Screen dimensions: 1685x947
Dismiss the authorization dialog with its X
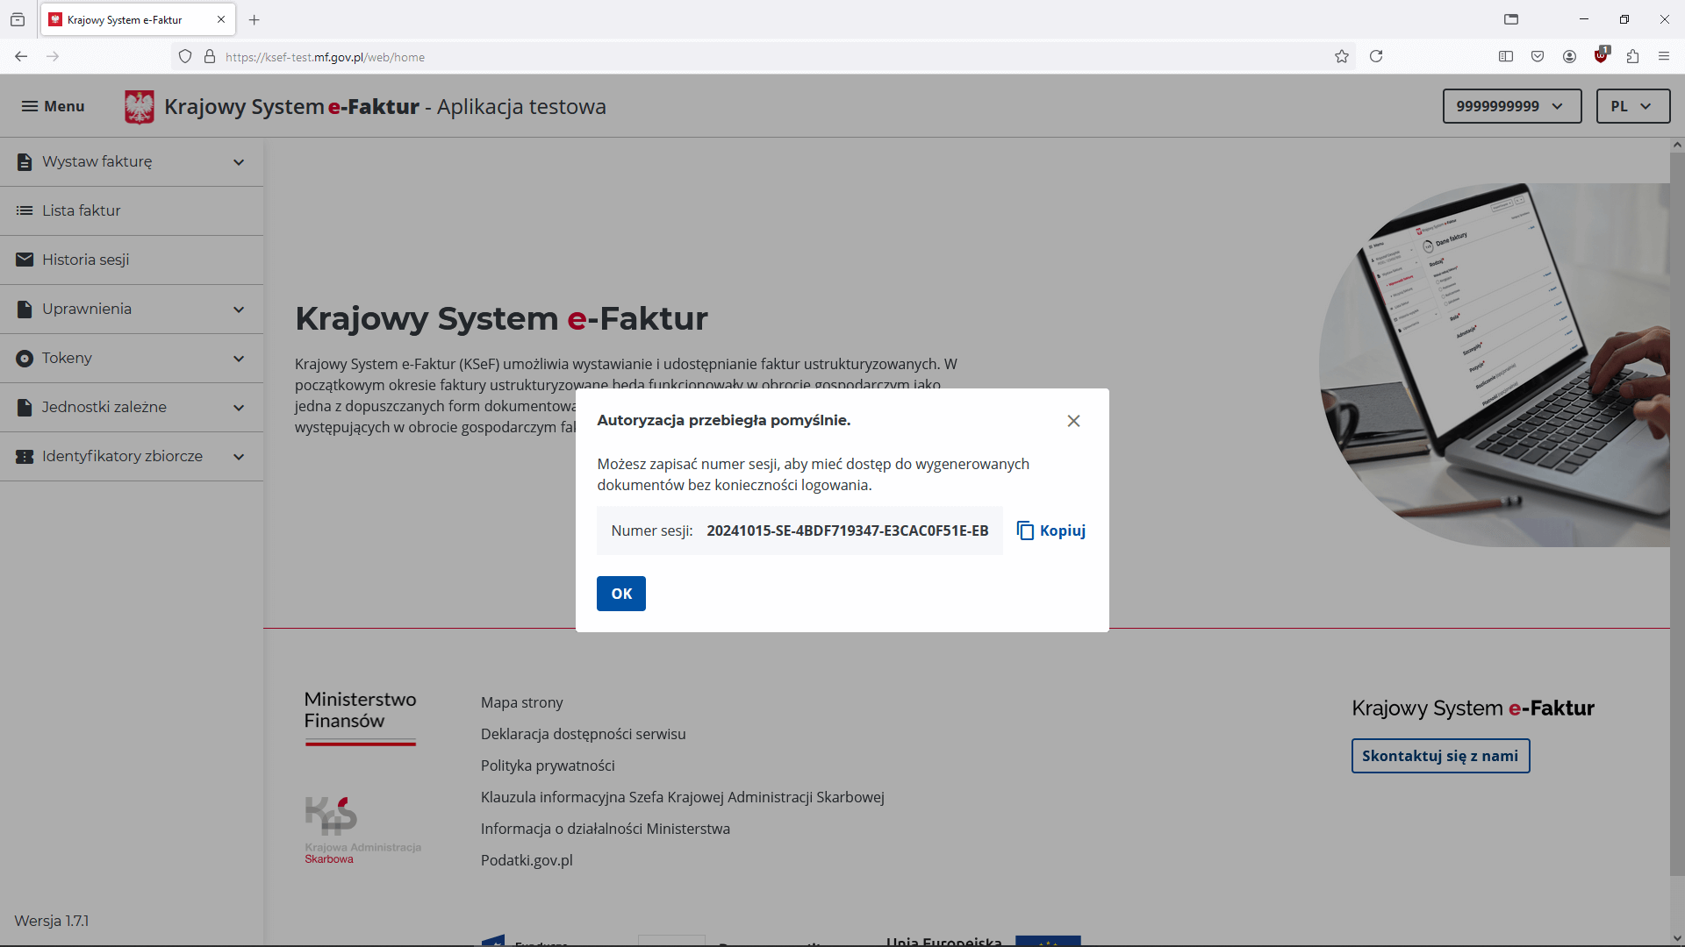1073,421
